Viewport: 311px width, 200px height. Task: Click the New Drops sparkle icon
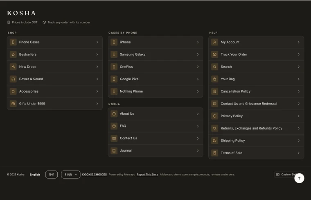(x=13, y=67)
